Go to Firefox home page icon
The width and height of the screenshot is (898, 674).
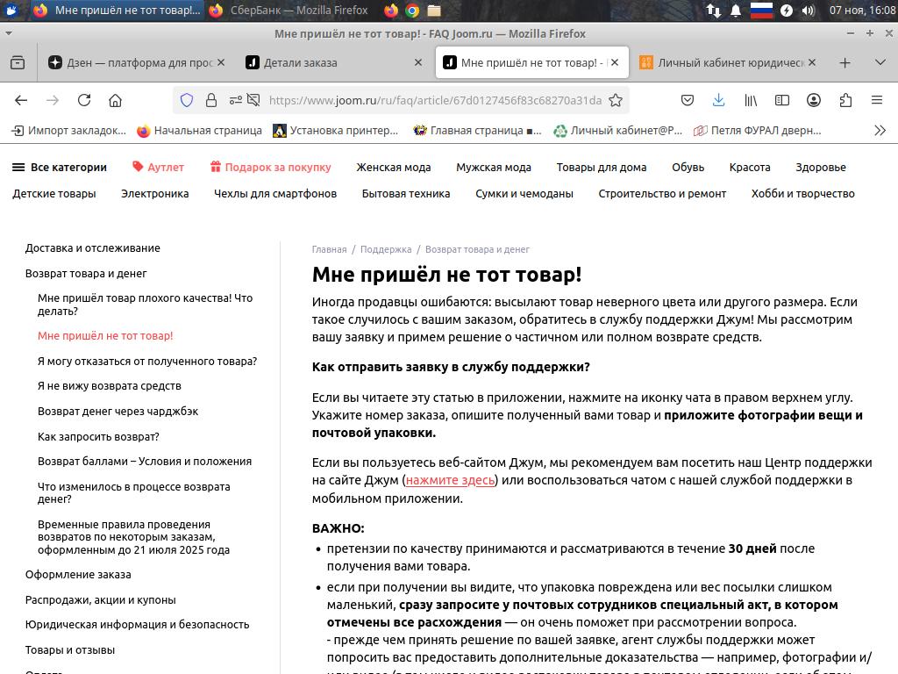[x=115, y=100]
